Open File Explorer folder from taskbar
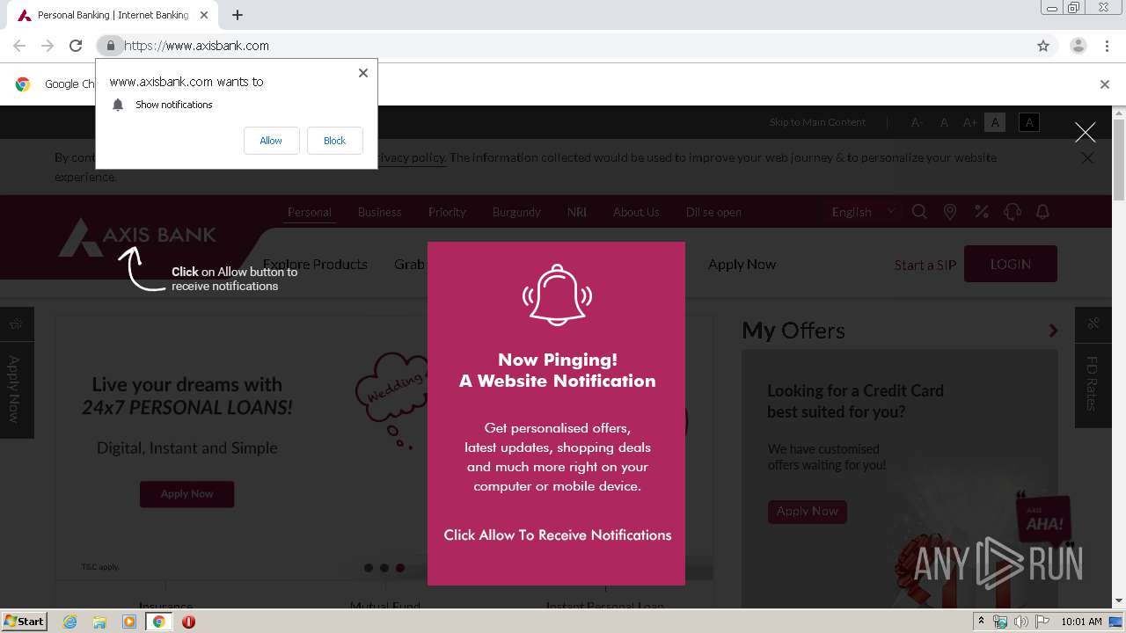The width and height of the screenshot is (1126, 633). 99,622
